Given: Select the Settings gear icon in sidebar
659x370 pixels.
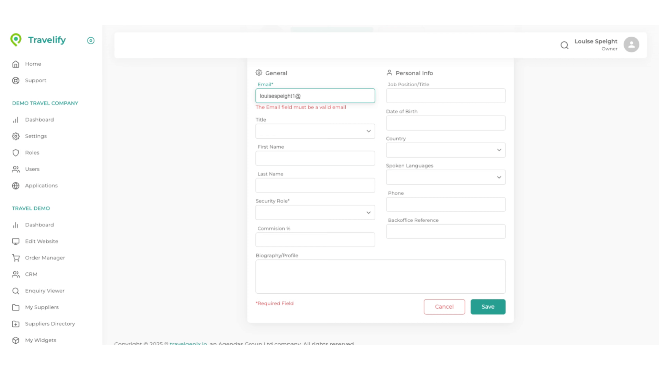Looking at the screenshot, I should pyautogui.click(x=16, y=136).
